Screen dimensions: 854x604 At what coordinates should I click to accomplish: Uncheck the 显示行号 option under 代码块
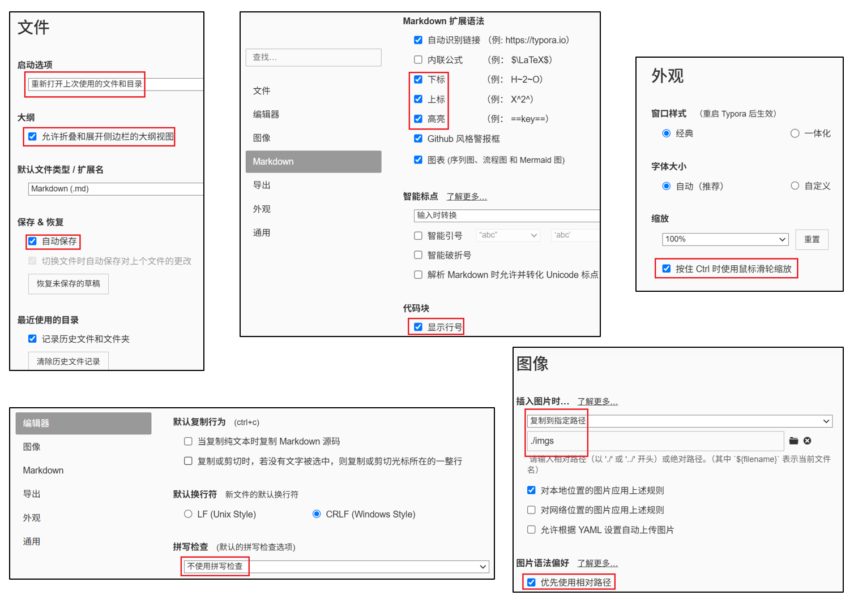click(418, 327)
